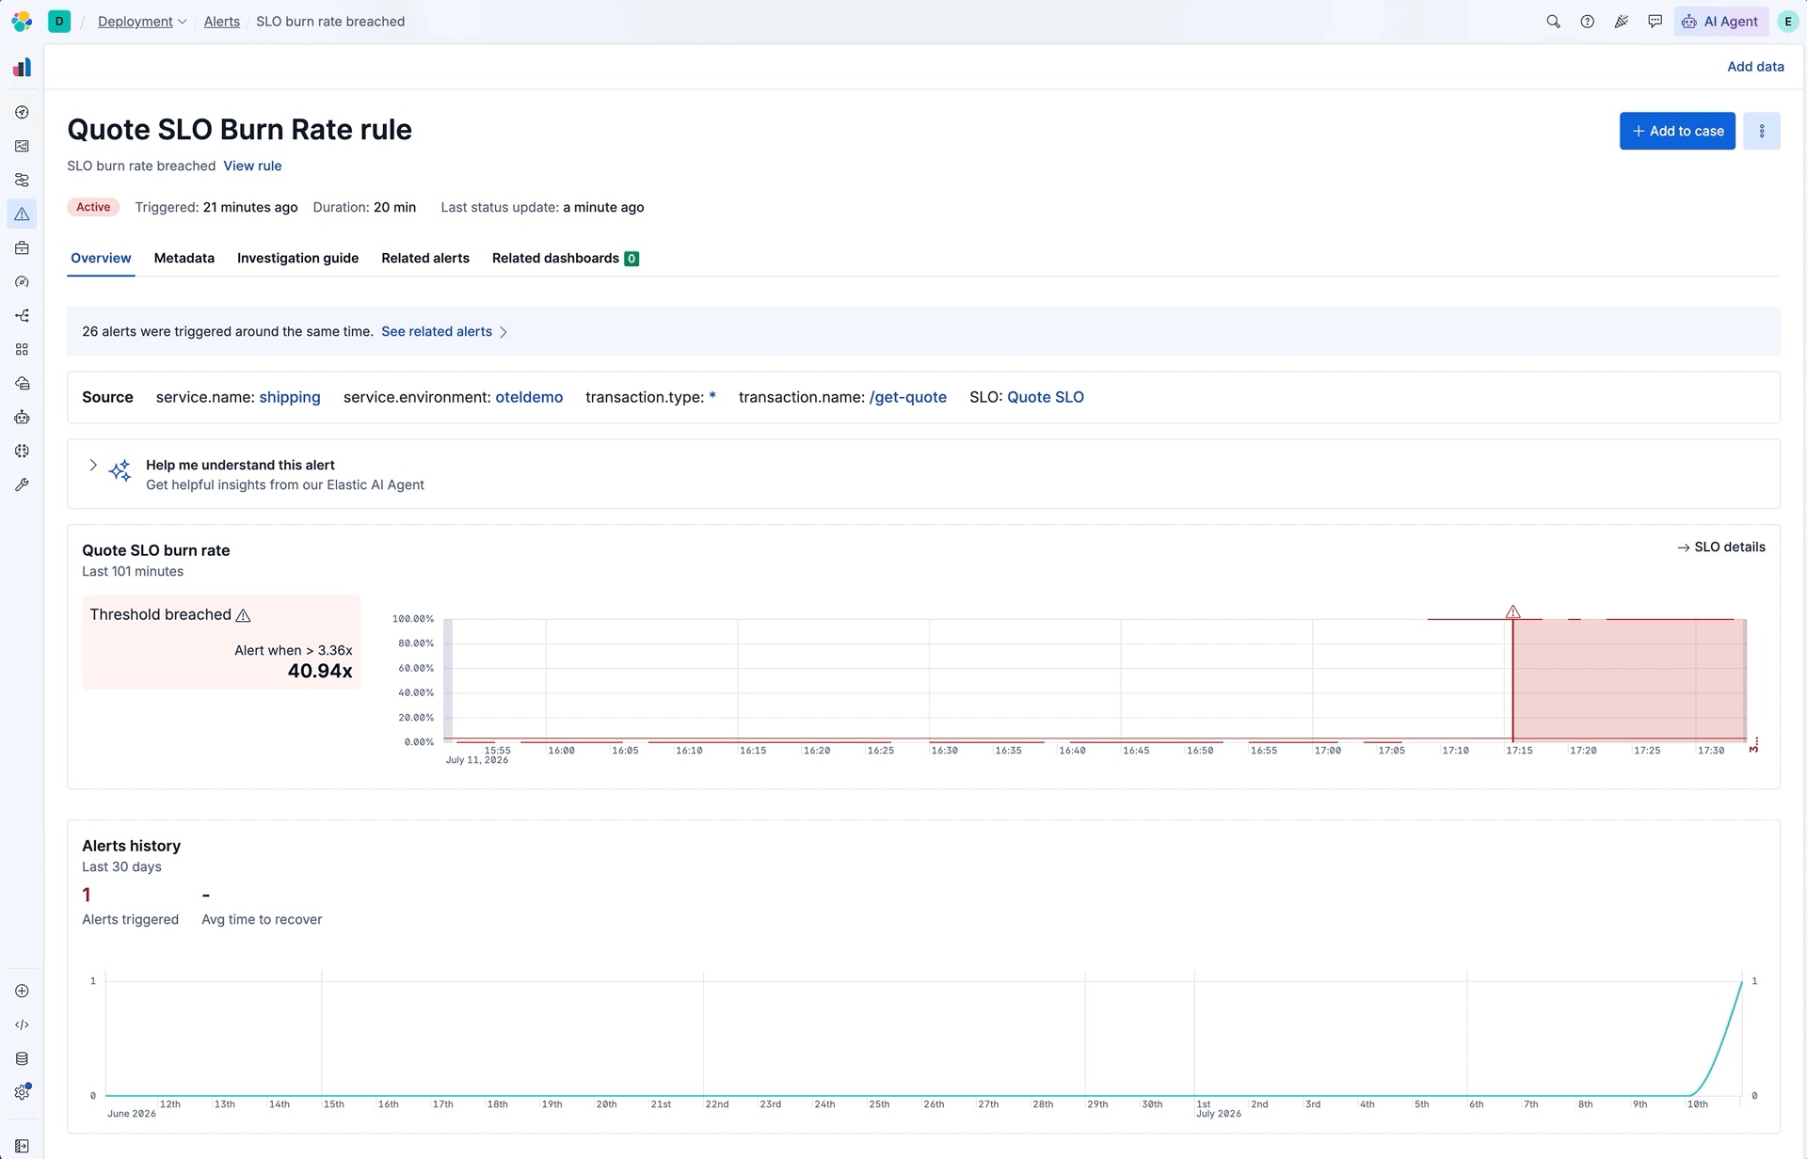Toggle the side navigation collapse icon at the bottom
This screenshot has height=1159, width=1807.
tap(22, 1146)
